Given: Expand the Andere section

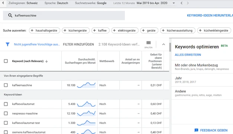Looking at the screenshot, I should pos(202,93).
